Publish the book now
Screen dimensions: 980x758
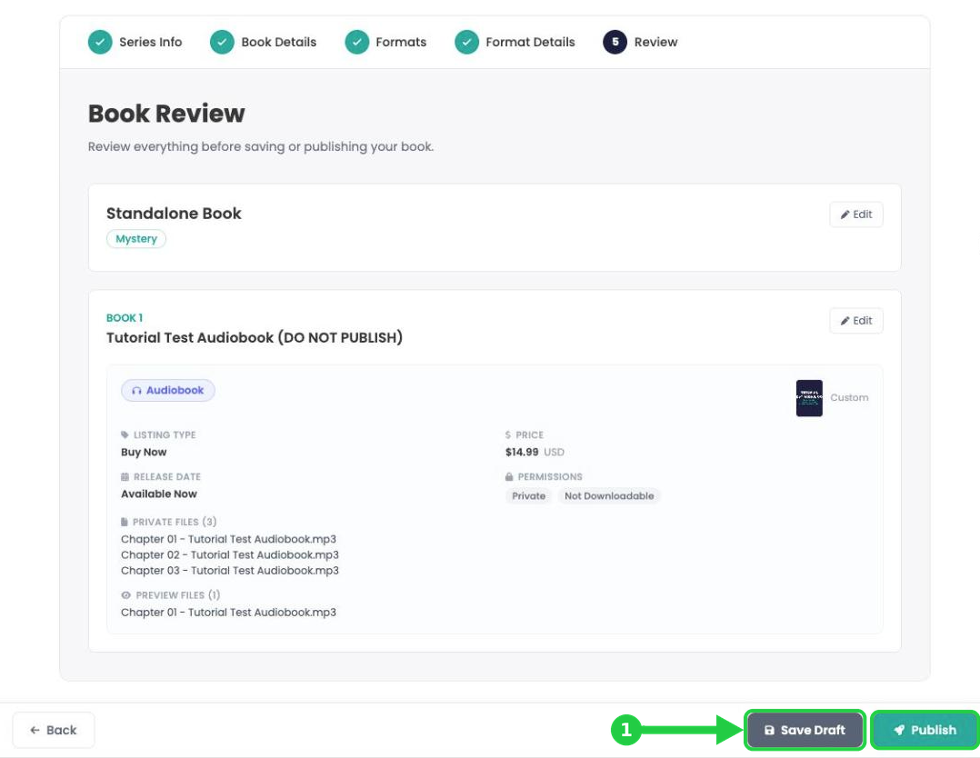coord(925,730)
